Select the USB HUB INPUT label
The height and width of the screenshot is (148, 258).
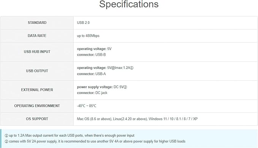(x=37, y=51)
